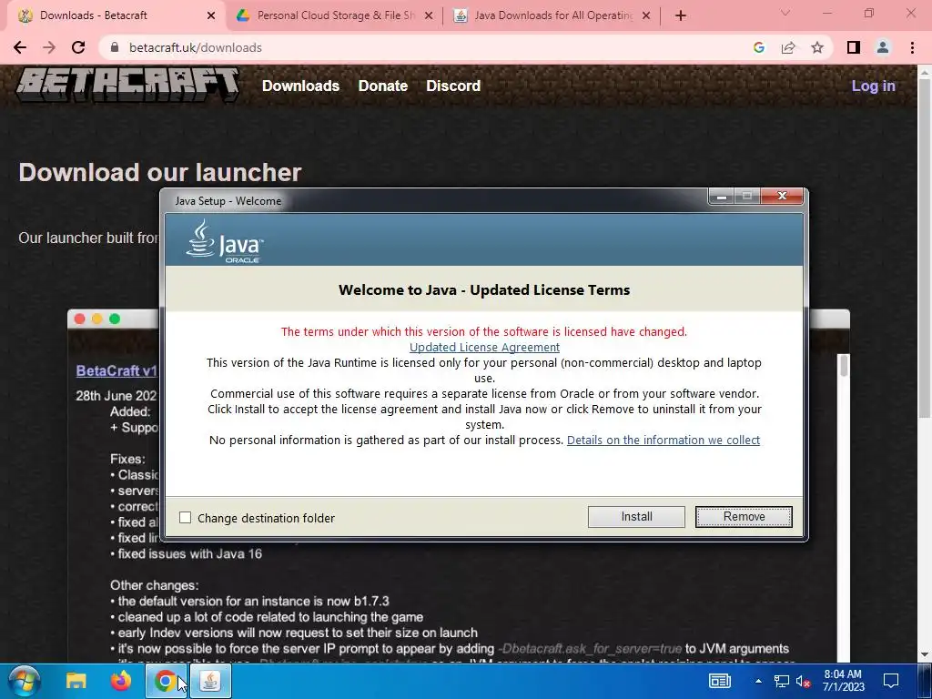Close the Java Downloads tab
932x699 pixels.
(x=646, y=15)
